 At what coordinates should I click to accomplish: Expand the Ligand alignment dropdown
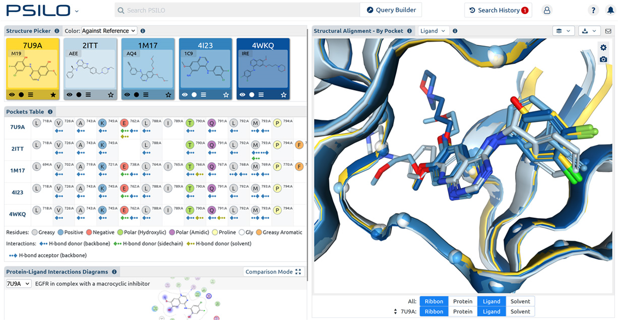pos(433,31)
